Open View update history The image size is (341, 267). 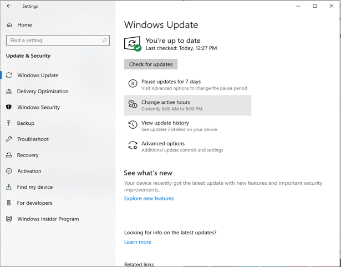point(187,126)
